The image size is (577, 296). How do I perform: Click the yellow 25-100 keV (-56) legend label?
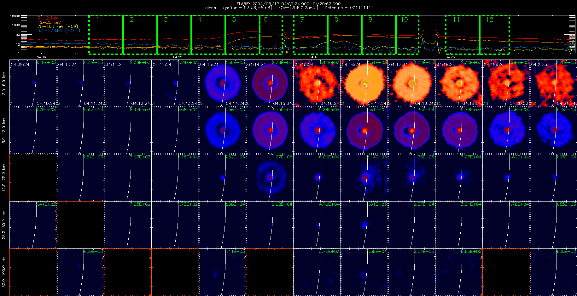[57, 26]
